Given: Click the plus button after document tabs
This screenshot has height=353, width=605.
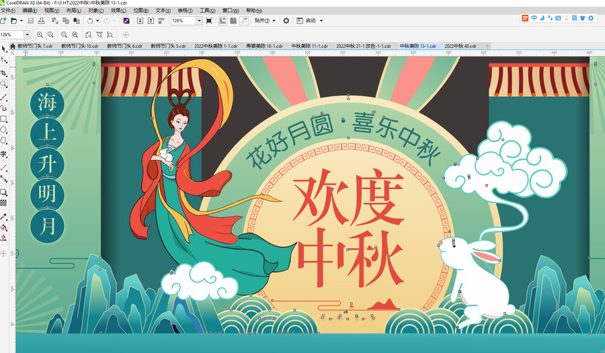Looking at the screenshot, I should click(487, 46).
